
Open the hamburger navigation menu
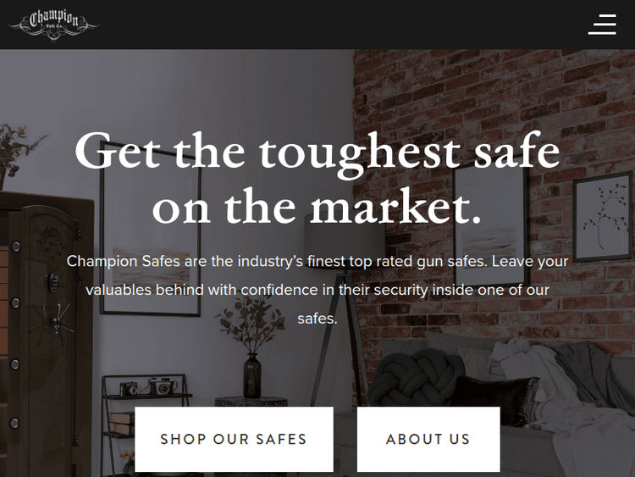(602, 25)
